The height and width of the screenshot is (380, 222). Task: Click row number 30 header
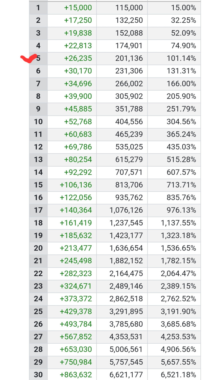click(38, 374)
